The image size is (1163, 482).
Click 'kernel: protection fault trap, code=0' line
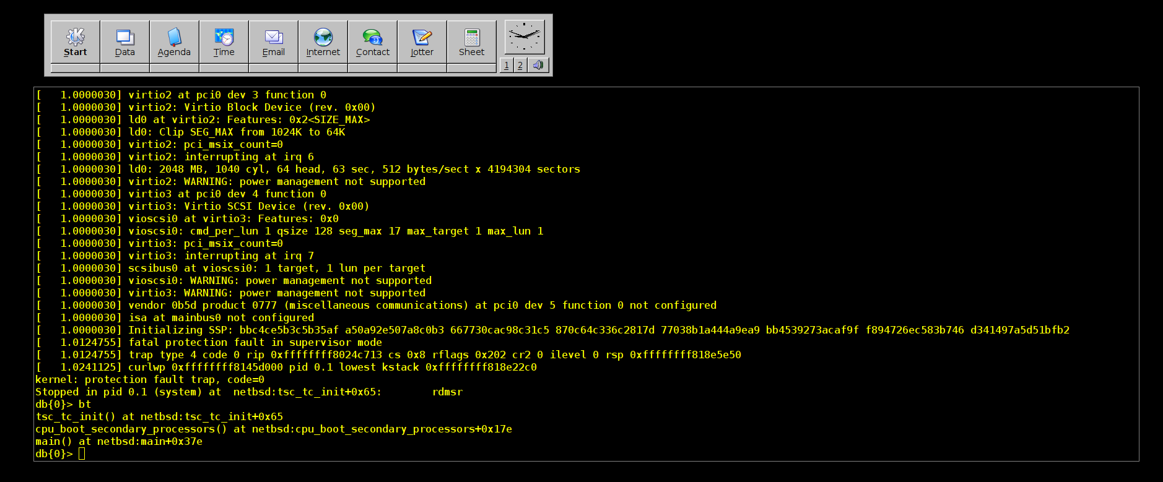[150, 379]
